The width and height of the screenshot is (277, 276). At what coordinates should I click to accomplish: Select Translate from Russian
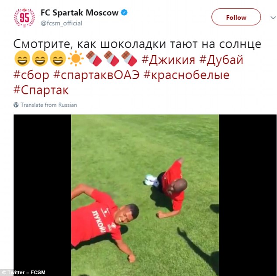click(49, 105)
